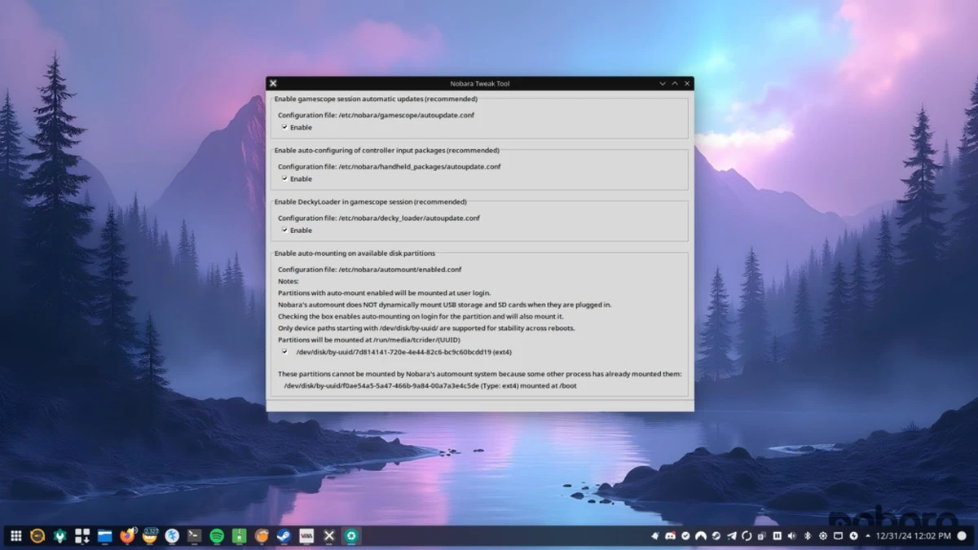
Task: Open Discord from the system tray
Action: (670, 536)
